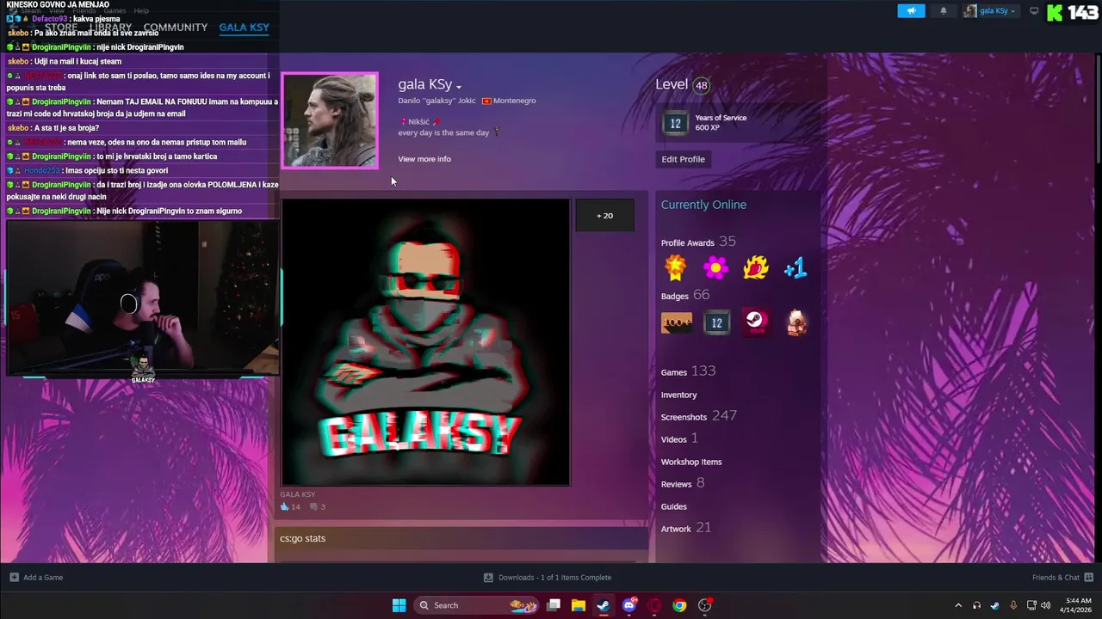Screen dimensions: 1102x619
Task: Open Task View on taskbar
Action: 554,605
